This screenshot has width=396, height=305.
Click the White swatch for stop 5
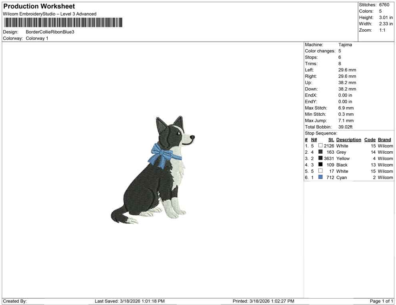(320, 171)
